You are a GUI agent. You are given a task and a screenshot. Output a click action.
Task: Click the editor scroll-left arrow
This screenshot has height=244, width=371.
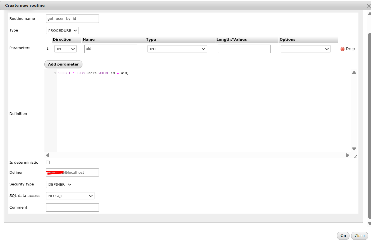(x=47, y=155)
